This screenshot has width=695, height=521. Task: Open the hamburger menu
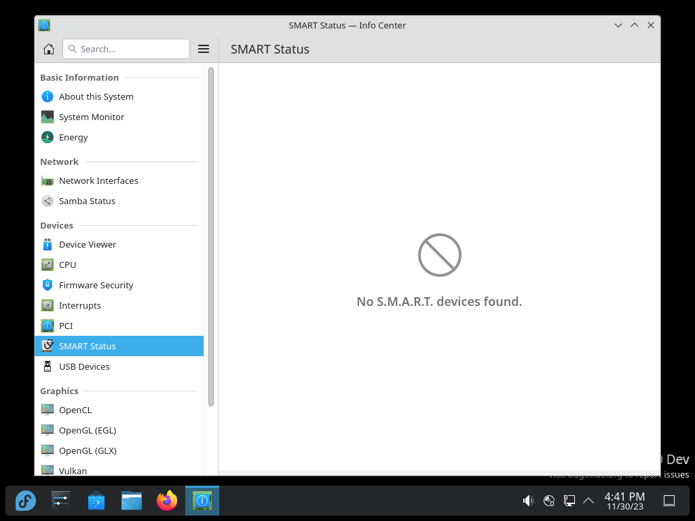[x=204, y=49]
